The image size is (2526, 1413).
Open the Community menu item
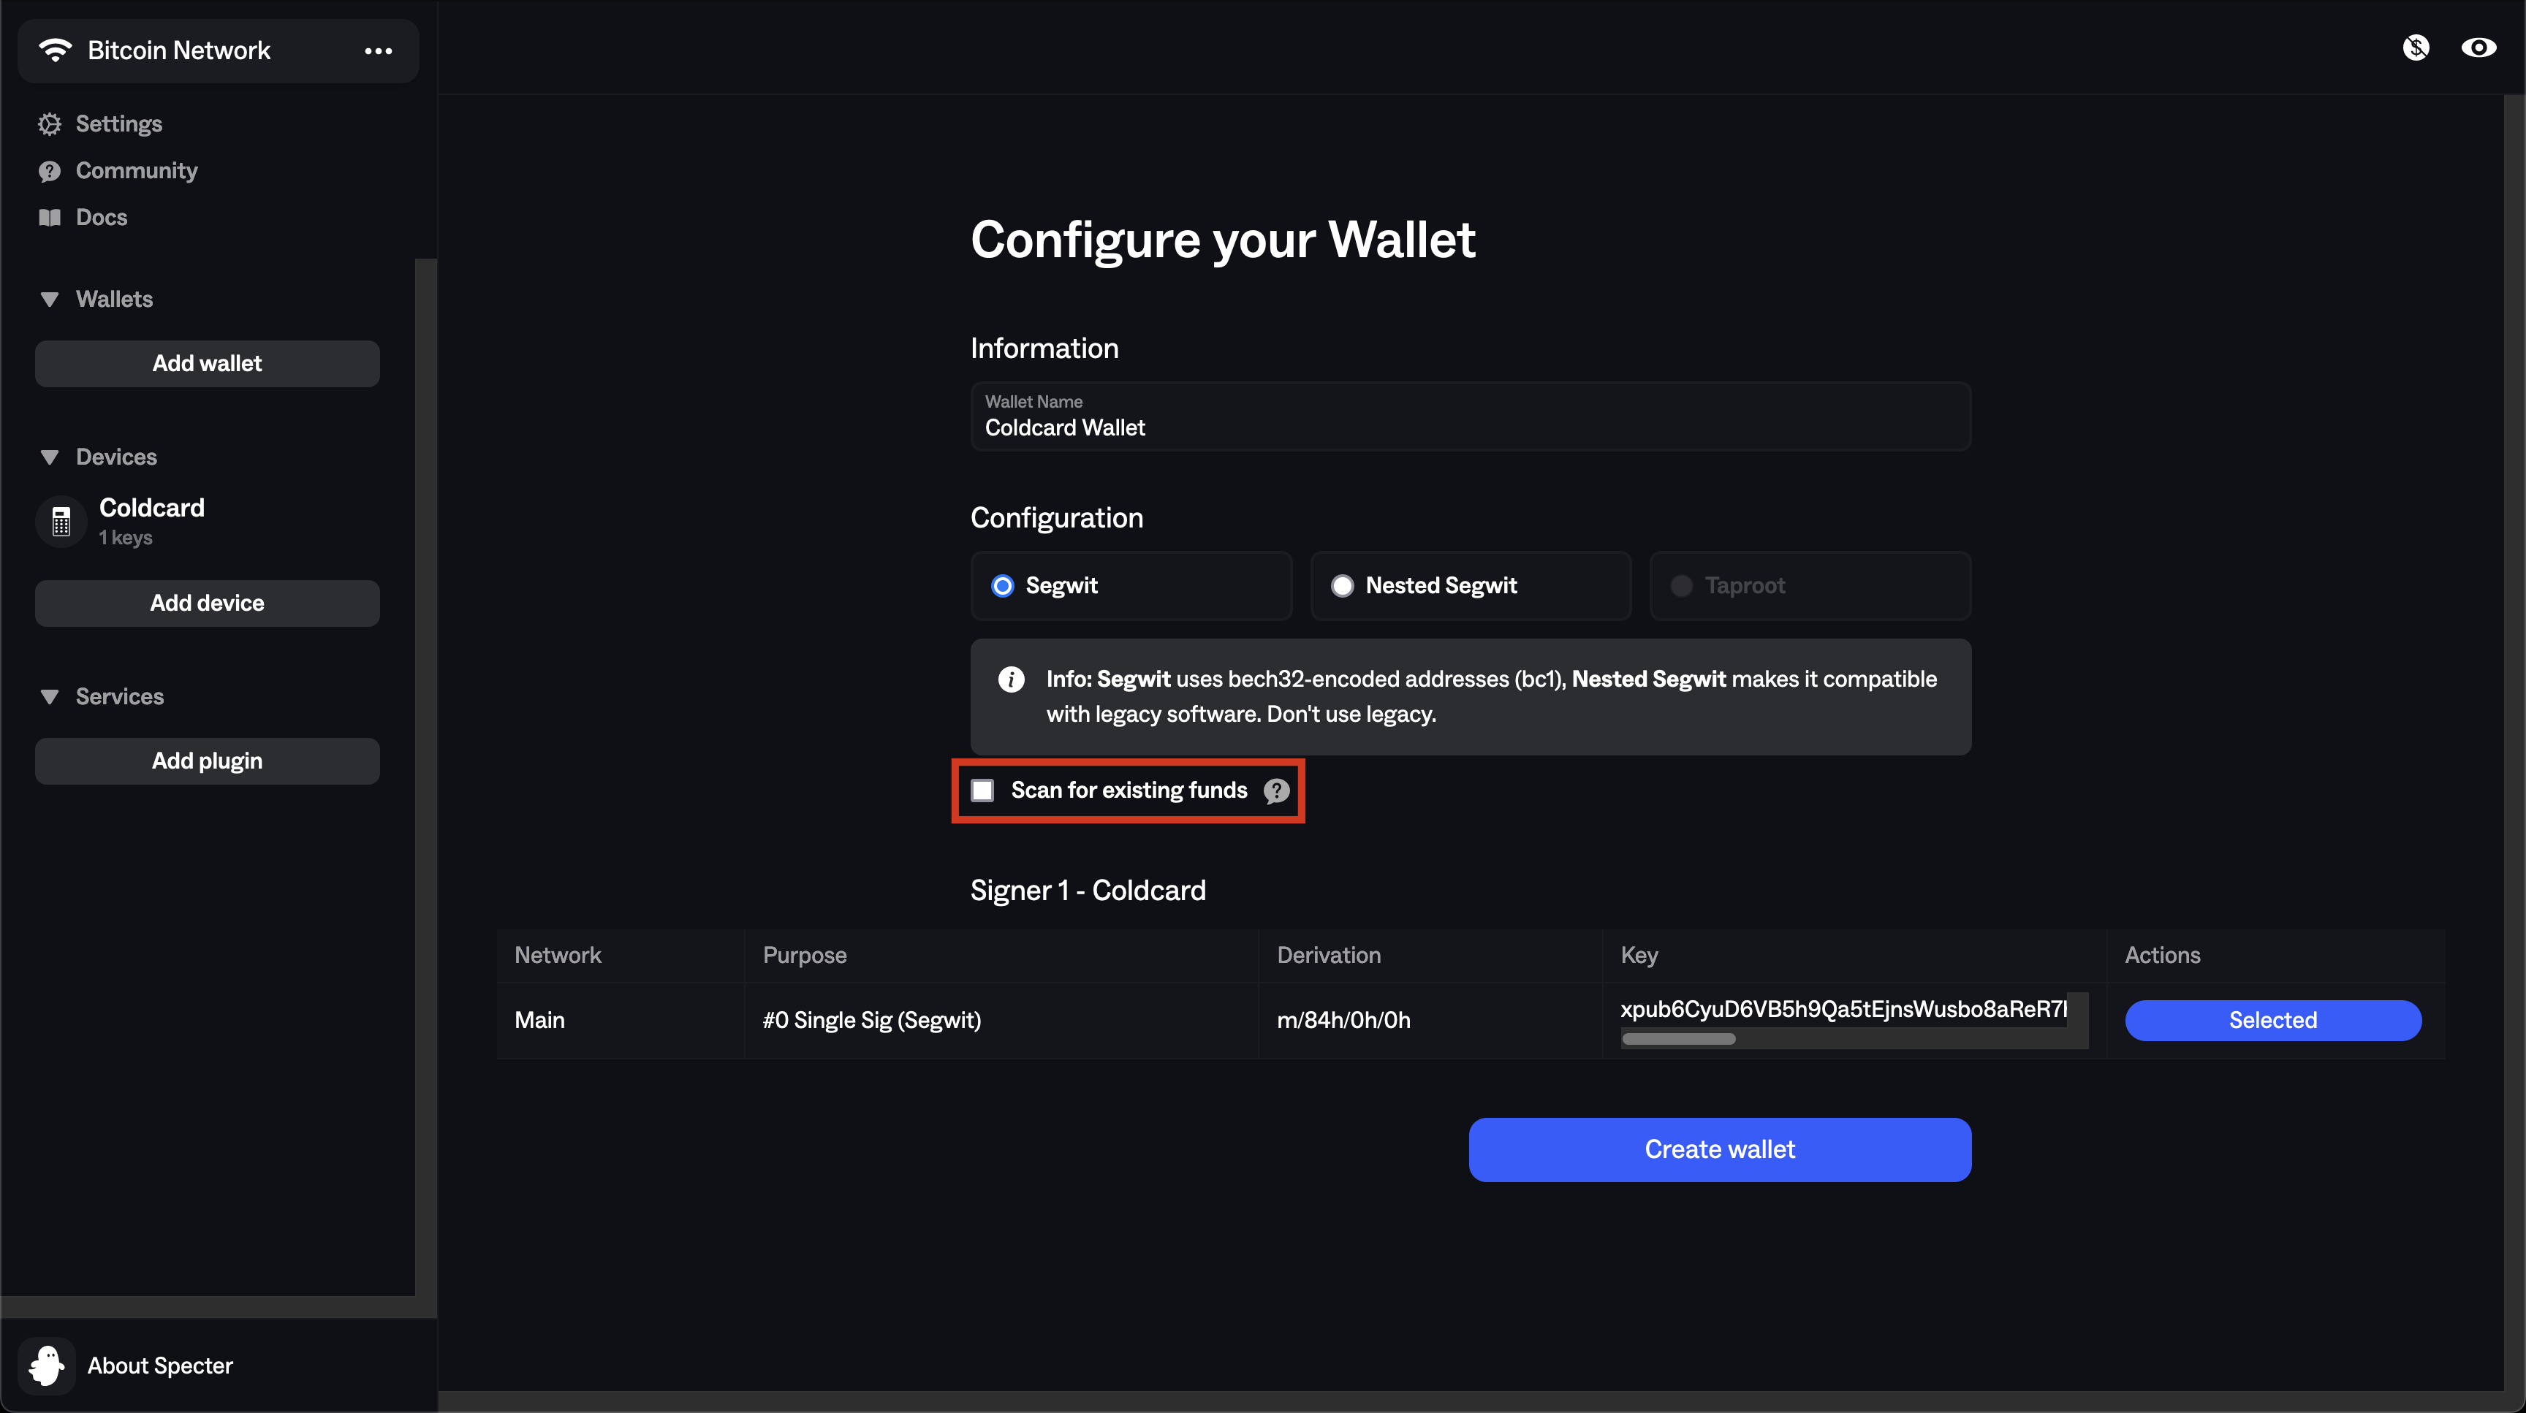pos(136,170)
